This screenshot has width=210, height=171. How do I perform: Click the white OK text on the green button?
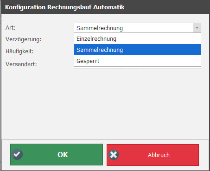click(63, 155)
